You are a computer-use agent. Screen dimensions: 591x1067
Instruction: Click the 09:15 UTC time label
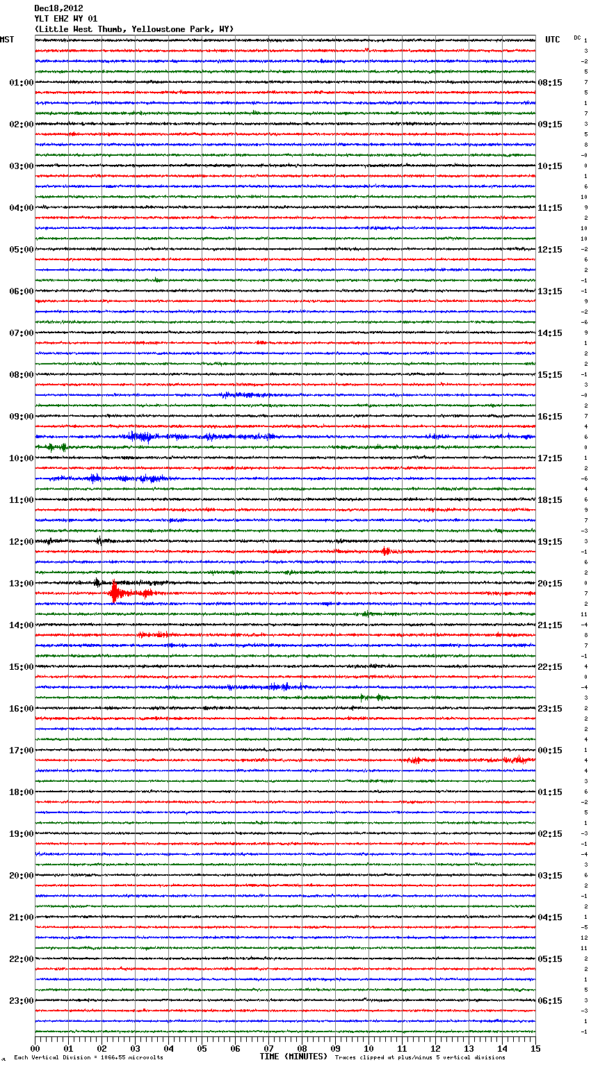(x=550, y=125)
